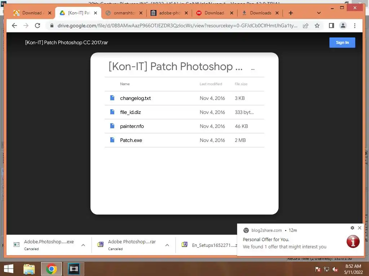
Task: Close the Downloads tab
Action: [x=277, y=13]
